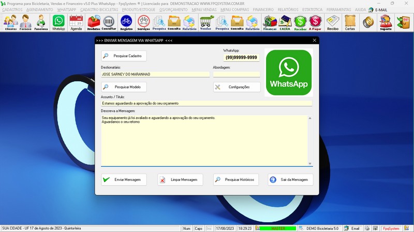Viewport: 414px width, 232px height.
Task: Open the Suporte support icon
Action: pos(386,23)
